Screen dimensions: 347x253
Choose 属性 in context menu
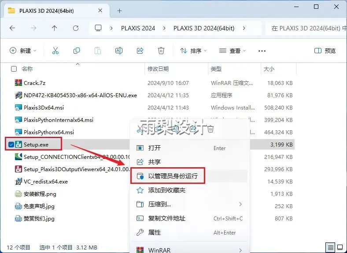tap(189, 232)
